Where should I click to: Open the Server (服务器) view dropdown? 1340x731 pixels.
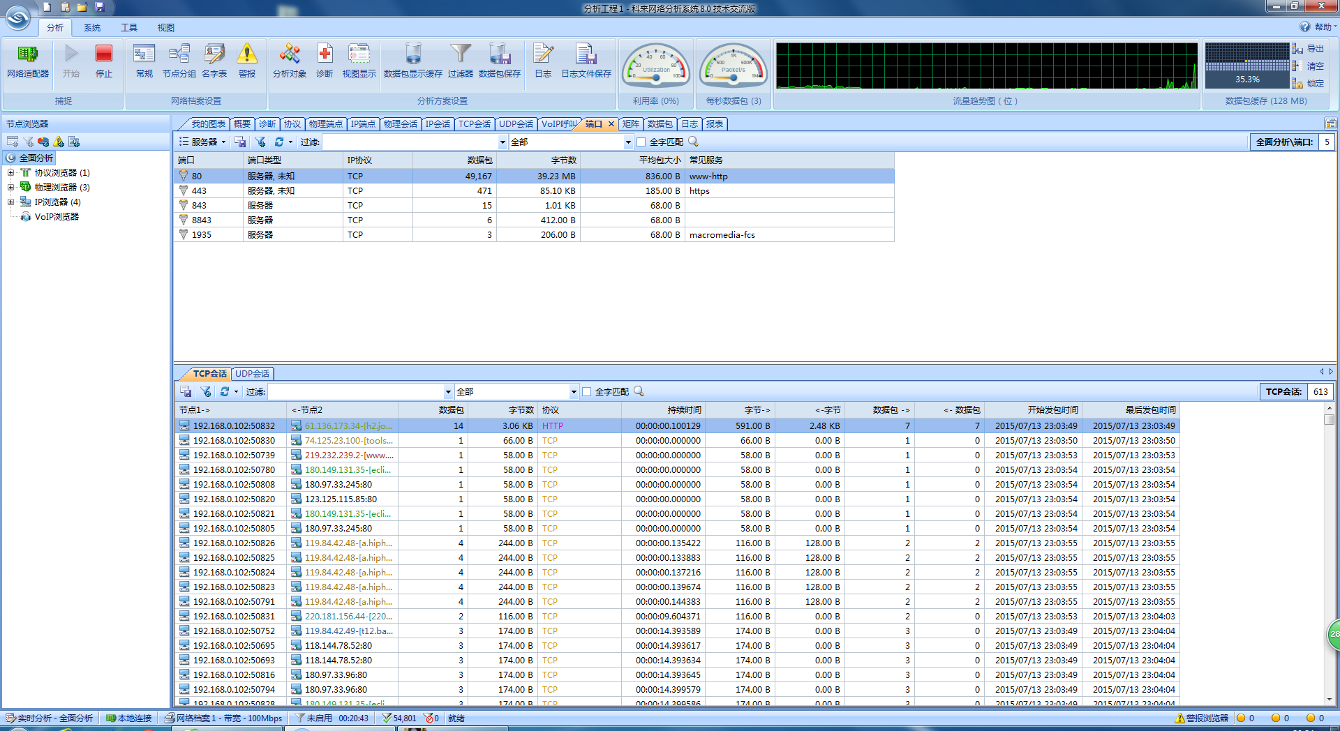click(203, 142)
